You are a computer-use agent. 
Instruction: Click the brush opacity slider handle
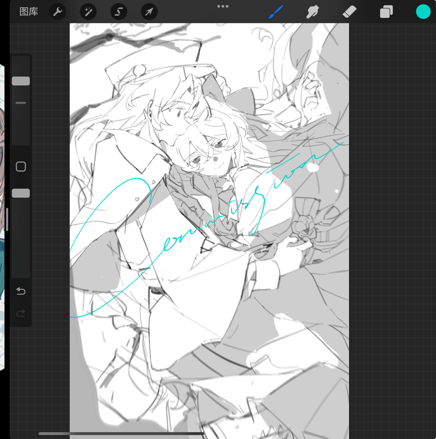(21, 193)
